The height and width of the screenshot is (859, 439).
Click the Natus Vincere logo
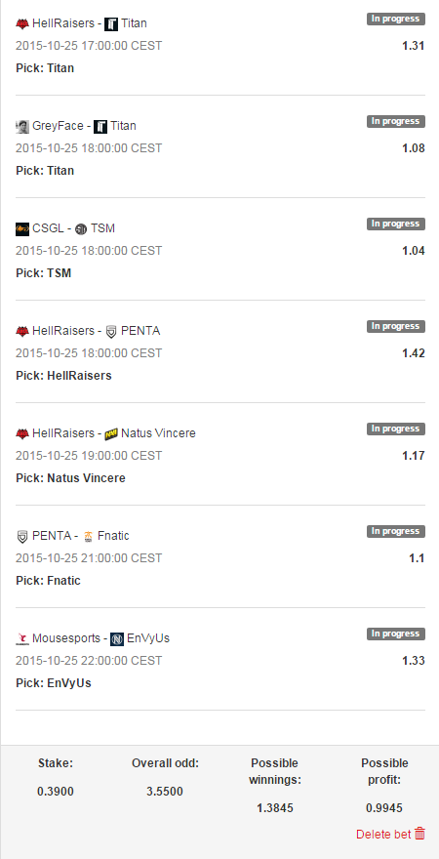click(x=111, y=433)
